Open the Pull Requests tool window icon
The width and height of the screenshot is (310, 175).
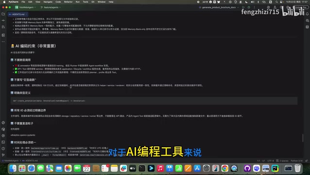click(x=3, y=27)
